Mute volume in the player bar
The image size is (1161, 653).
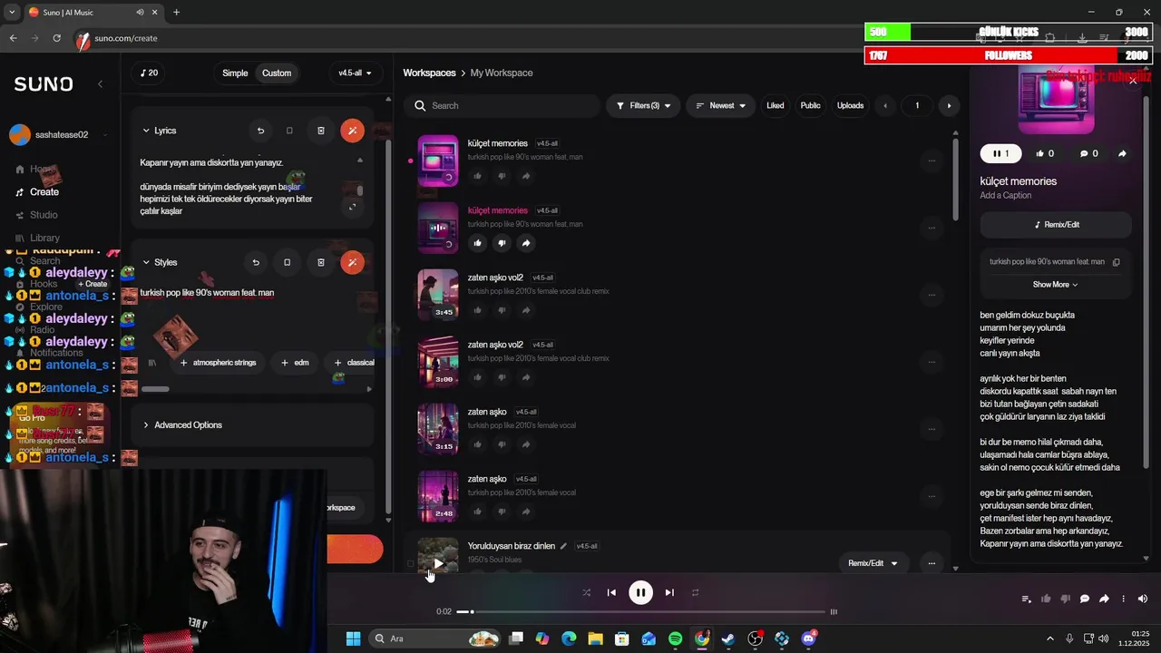pyautogui.click(x=1143, y=599)
